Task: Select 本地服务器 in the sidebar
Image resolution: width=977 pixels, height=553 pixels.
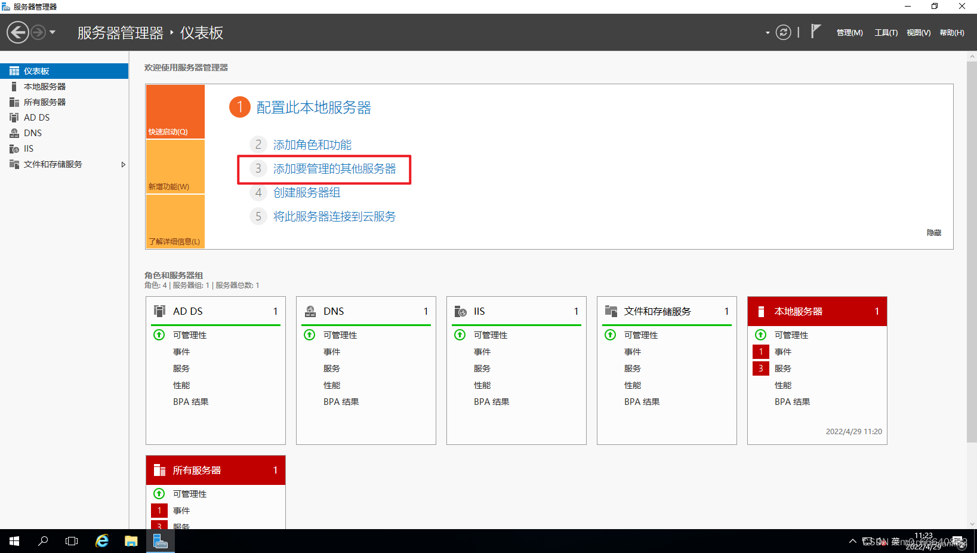Action: (x=64, y=87)
